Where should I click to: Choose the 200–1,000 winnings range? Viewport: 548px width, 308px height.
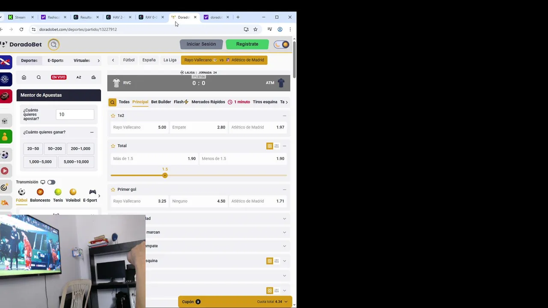pyautogui.click(x=80, y=149)
